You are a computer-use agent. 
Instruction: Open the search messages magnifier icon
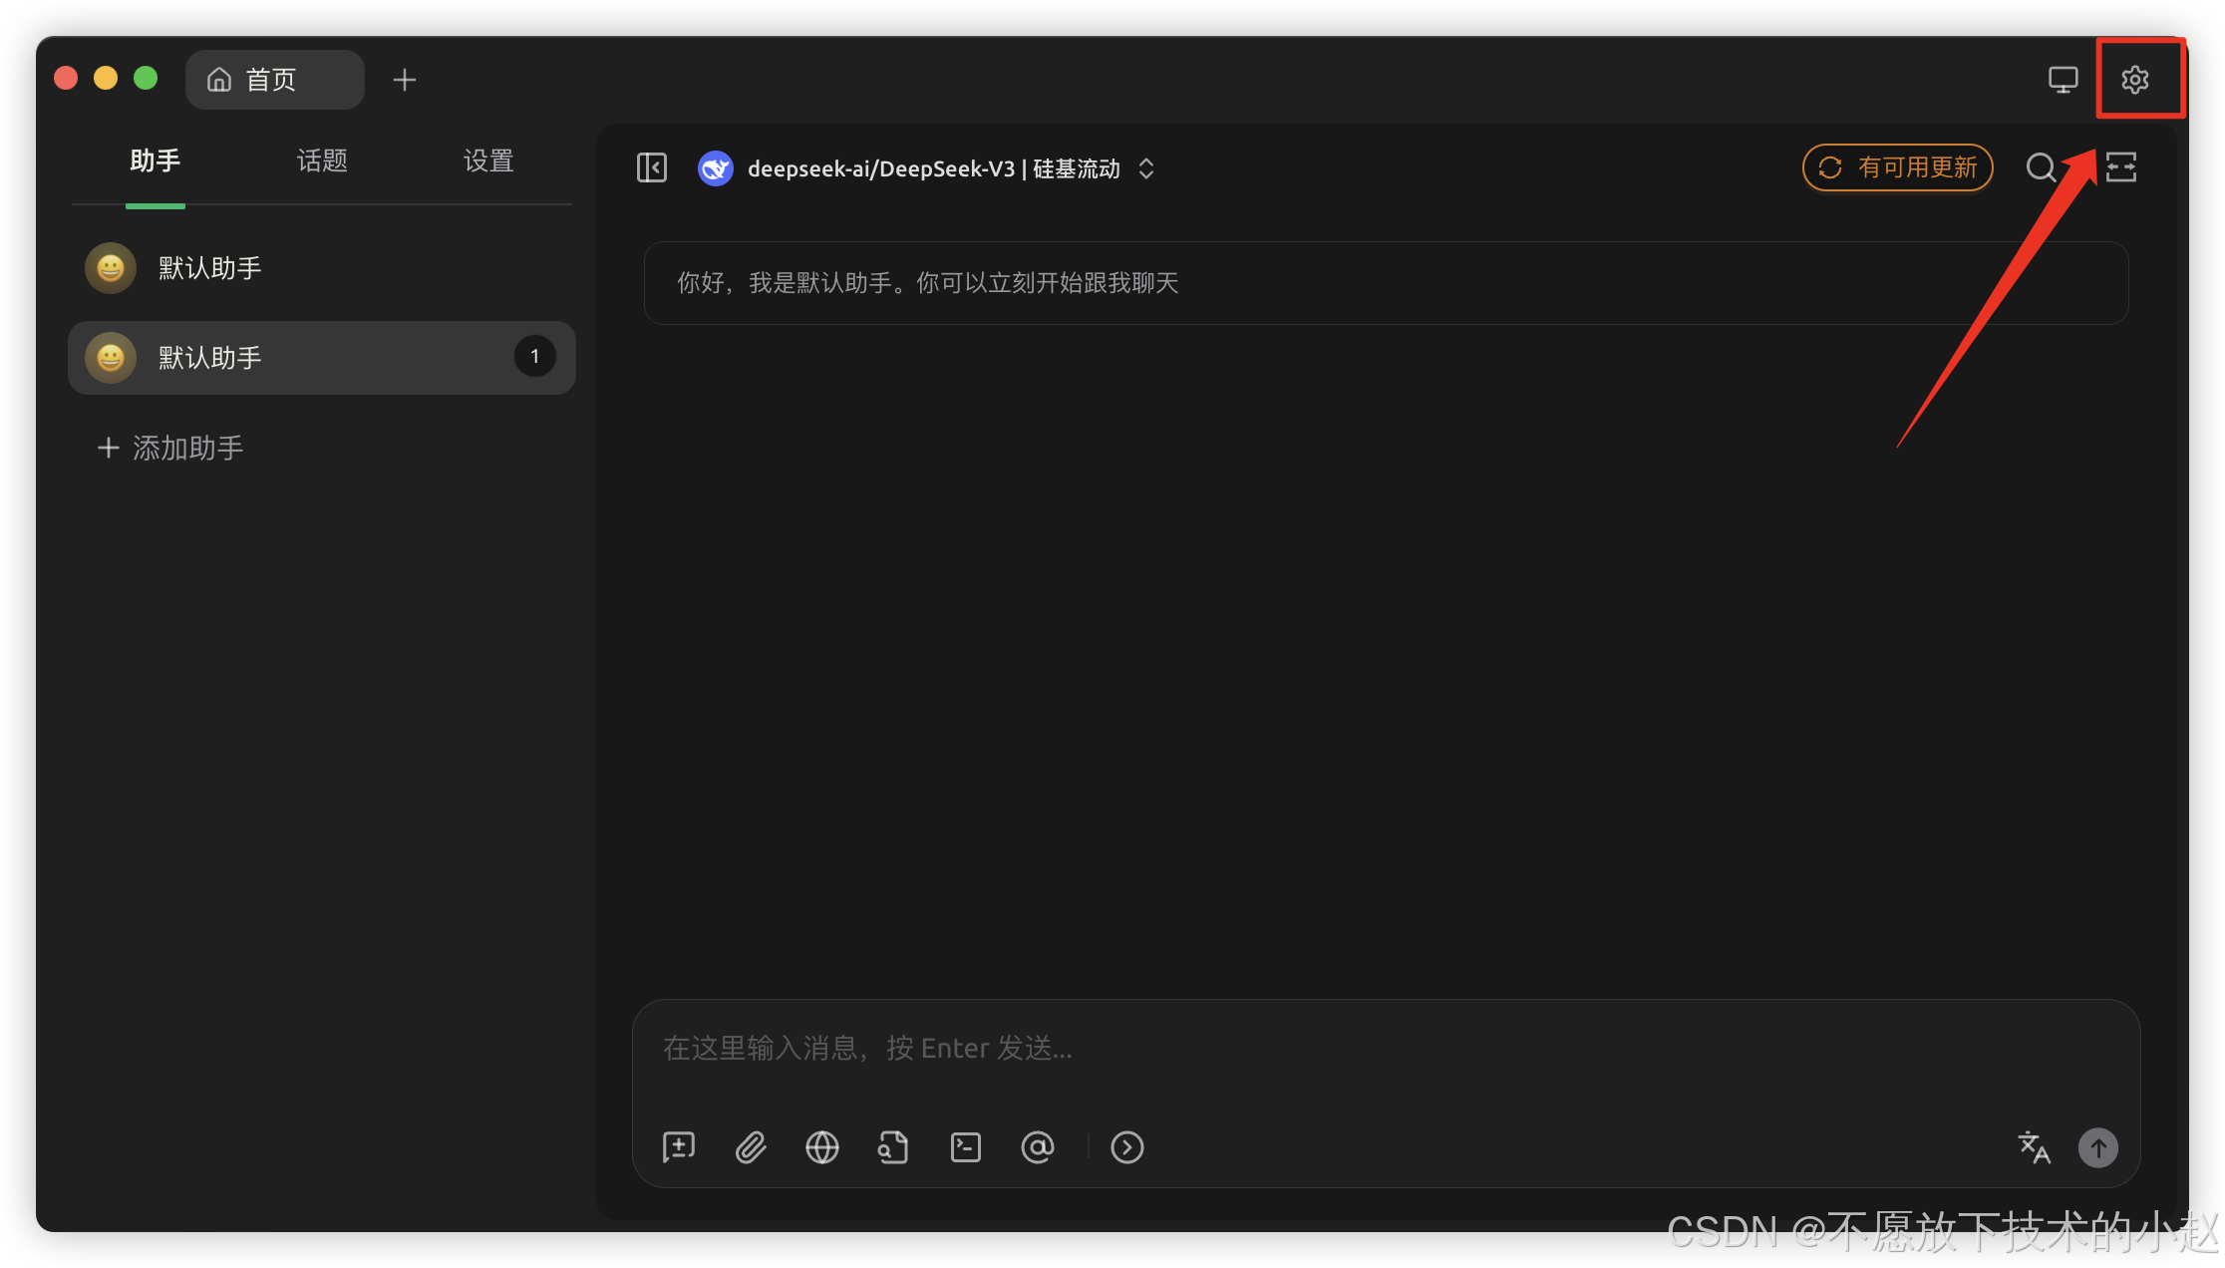click(2041, 167)
